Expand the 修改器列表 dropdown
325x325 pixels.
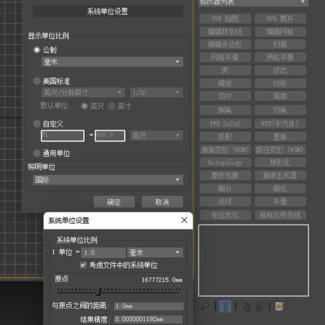tap(253, 3)
